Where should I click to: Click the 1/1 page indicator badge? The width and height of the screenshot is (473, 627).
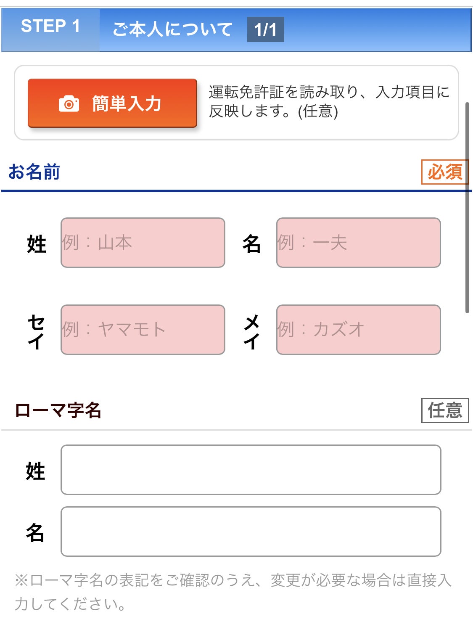click(x=265, y=29)
